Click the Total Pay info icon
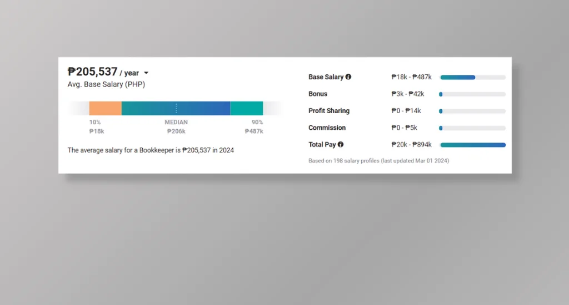 (x=341, y=144)
